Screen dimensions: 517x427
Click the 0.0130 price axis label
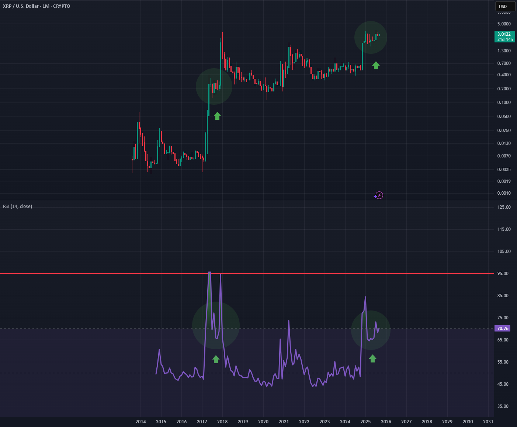pyautogui.click(x=504, y=143)
